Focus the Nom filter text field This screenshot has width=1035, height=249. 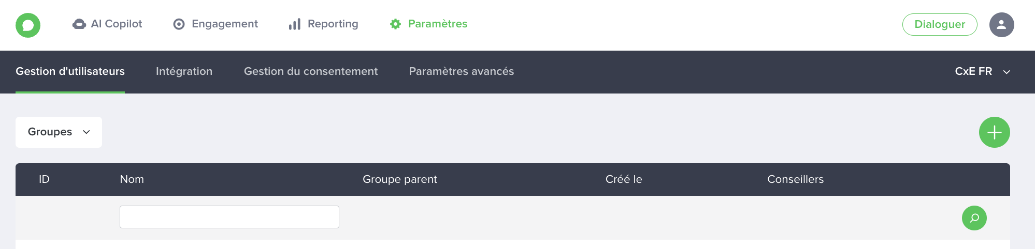pos(229,217)
